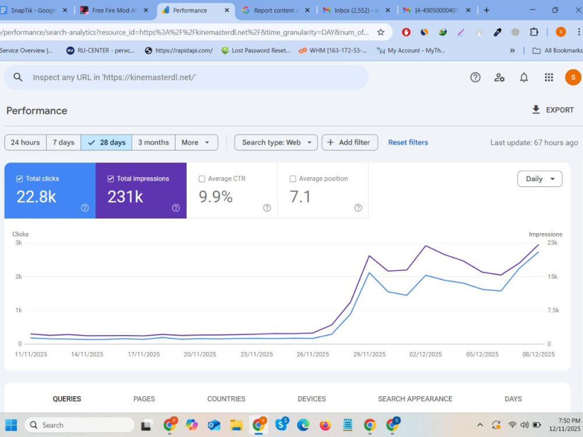The width and height of the screenshot is (583, 437).
Task: Open the Daily granularity dropdown
Action: coord(539,179)
